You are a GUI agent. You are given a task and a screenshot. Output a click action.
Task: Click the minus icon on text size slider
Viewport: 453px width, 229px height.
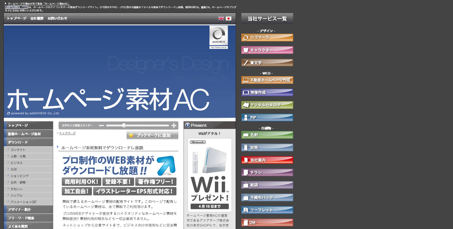point(101,125)
